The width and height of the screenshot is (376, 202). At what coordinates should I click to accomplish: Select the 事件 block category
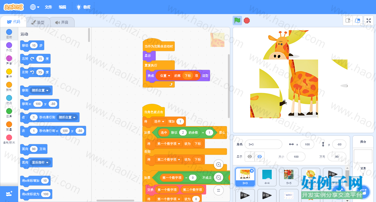click(x=9, y=74)
